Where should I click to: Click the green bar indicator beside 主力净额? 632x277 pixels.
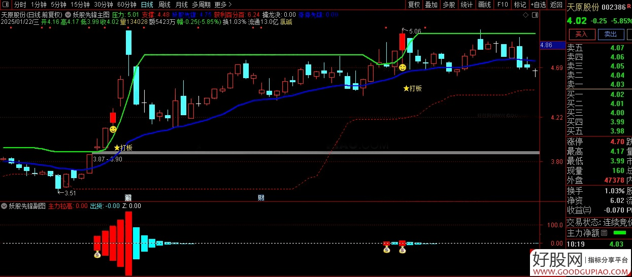coord(619,233)
